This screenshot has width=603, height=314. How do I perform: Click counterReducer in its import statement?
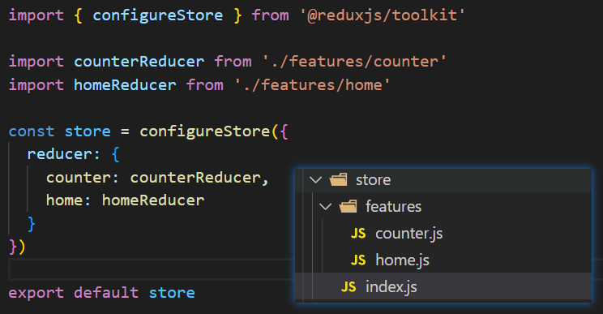139,62
